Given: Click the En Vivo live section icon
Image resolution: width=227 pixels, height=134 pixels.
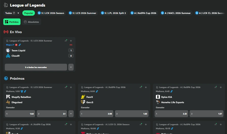Looking at the screenshot, I should pyautogui.click(x=6, y=32).
